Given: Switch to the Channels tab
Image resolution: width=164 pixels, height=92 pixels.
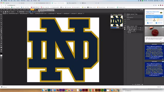Looking at the screenshot, I should 132,26.
